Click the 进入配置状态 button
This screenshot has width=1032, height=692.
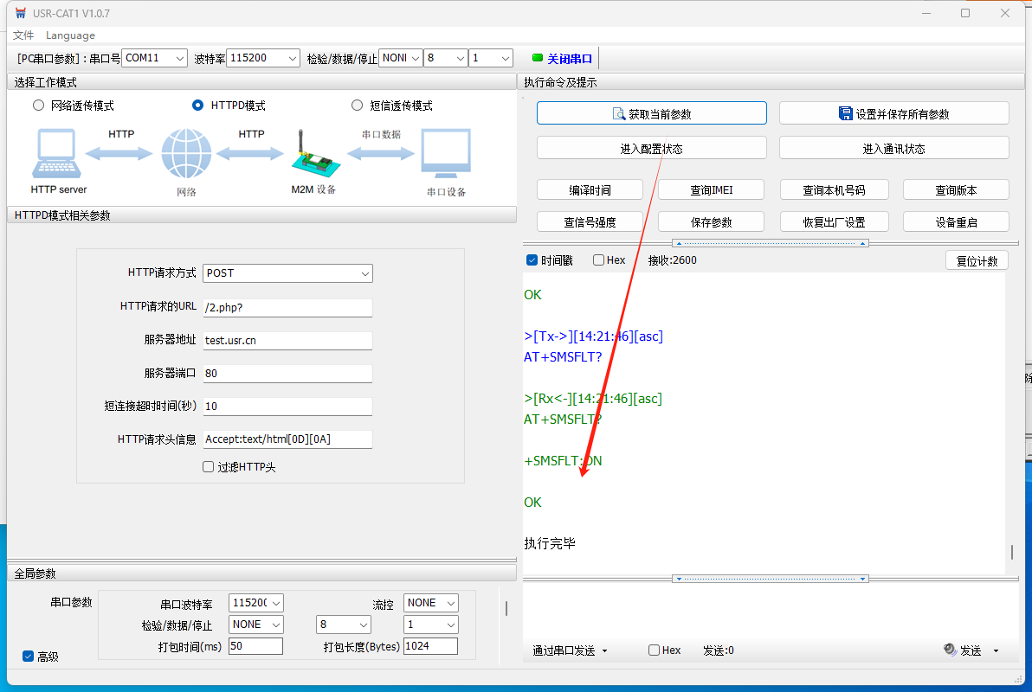coord(651,148)
